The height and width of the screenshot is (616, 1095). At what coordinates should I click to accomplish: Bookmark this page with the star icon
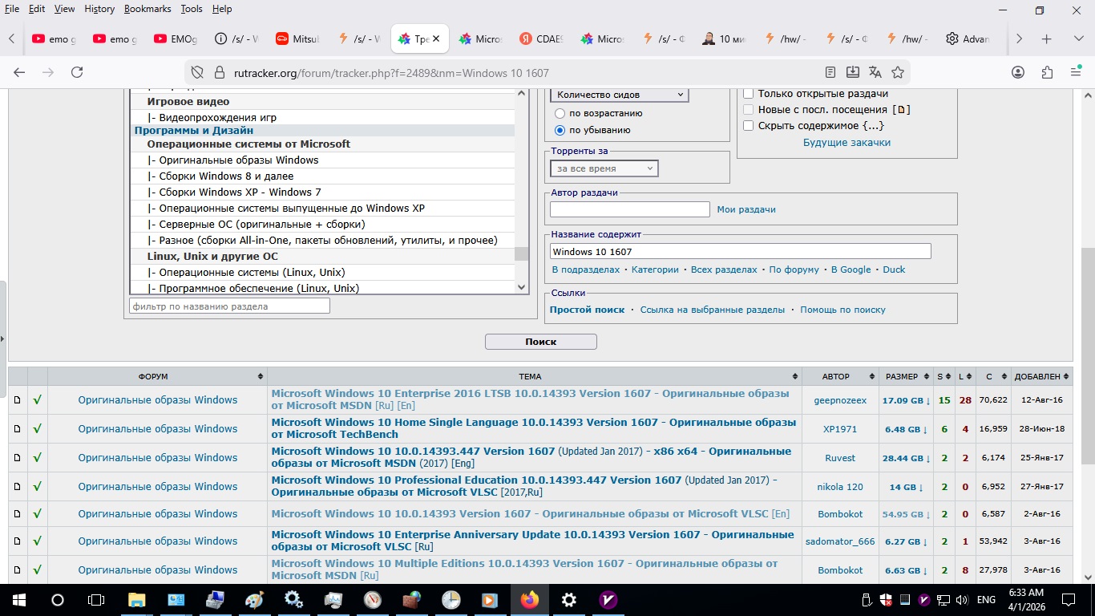(x=898, y=72)
